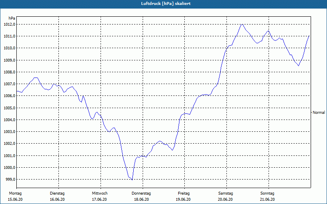Screen dimensions: 327x204
Task: Click the 1003,0 axis value
Action: (x=9, y=131)
